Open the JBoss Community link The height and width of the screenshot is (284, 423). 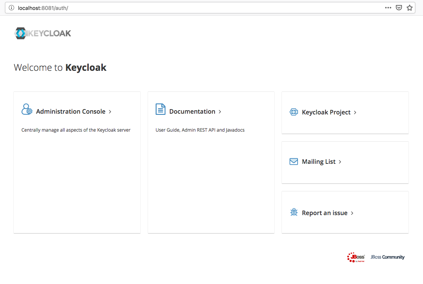(x=387, y=257)
